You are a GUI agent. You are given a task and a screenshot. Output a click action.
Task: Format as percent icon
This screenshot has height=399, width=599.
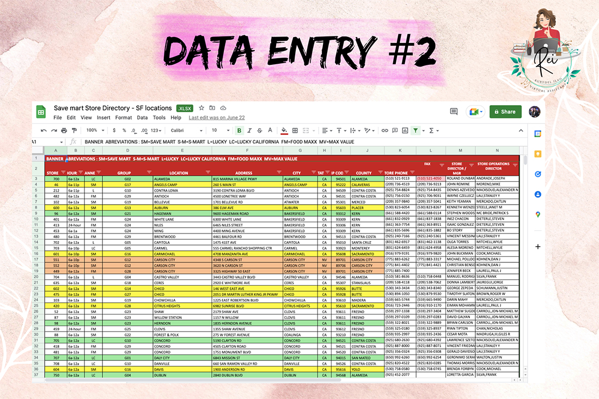coord(124,131)
